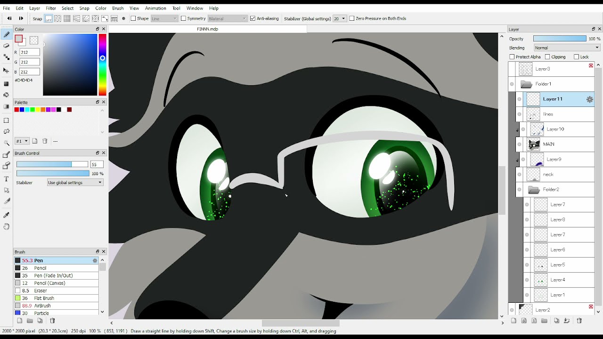Select the Gradient tool
The height and width of the screenshot is (339, 603).
[x=7, y=106]
